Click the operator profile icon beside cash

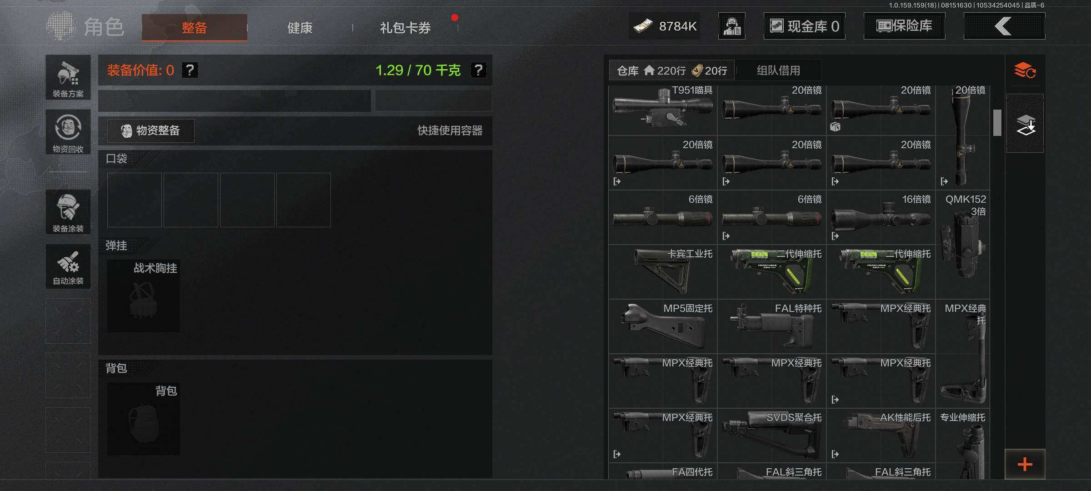coord(732,26)
